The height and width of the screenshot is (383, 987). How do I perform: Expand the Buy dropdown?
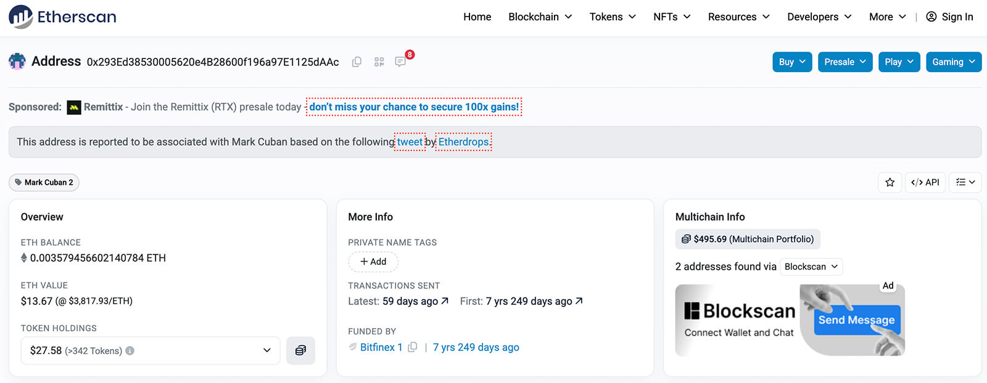coord(792,62)
